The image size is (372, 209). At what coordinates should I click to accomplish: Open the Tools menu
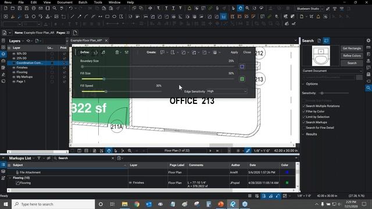coord(98,2)
